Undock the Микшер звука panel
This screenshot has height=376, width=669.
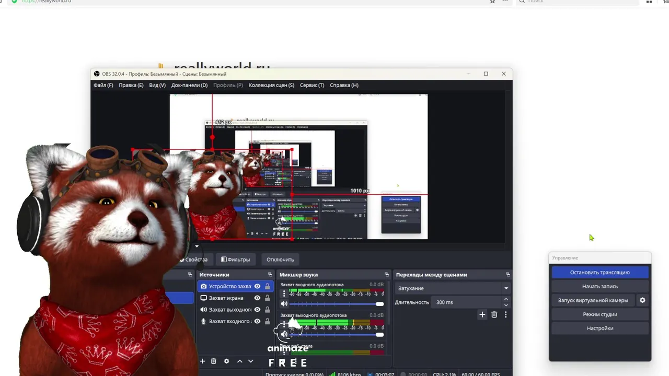pos(387,275)
